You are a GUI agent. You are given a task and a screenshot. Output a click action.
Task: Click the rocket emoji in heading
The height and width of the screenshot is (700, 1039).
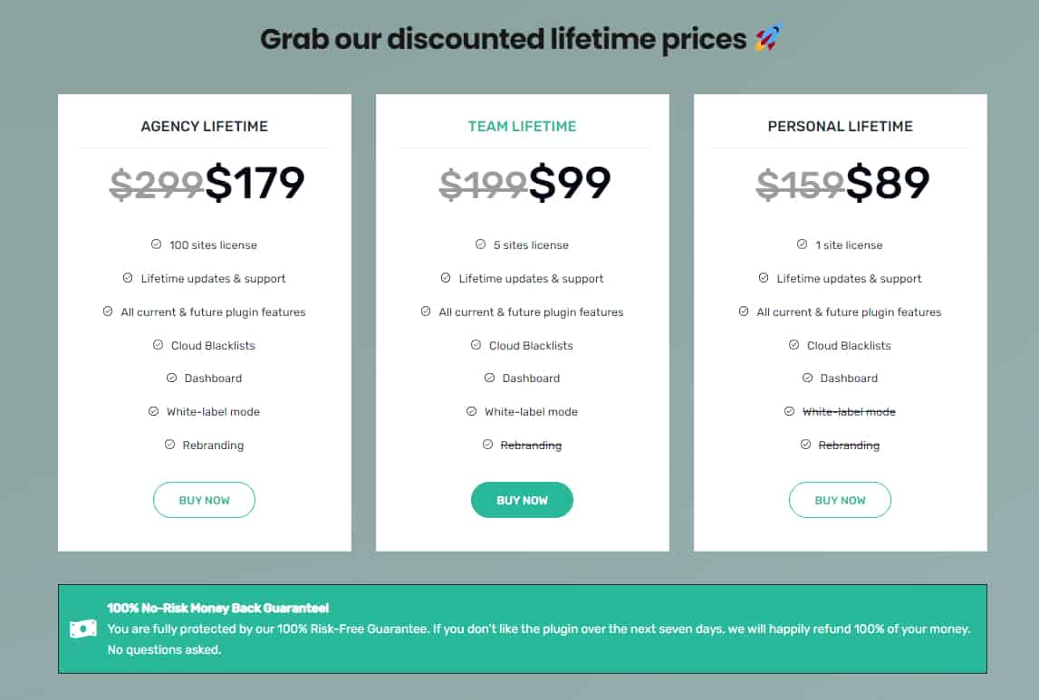(768, 38)
